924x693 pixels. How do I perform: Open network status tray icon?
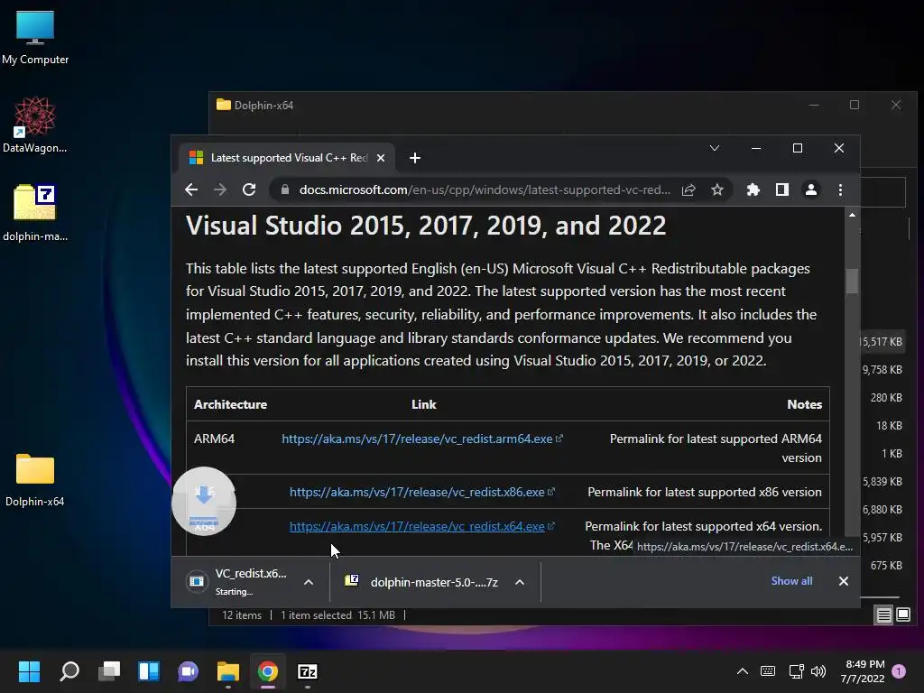[797, 671]
